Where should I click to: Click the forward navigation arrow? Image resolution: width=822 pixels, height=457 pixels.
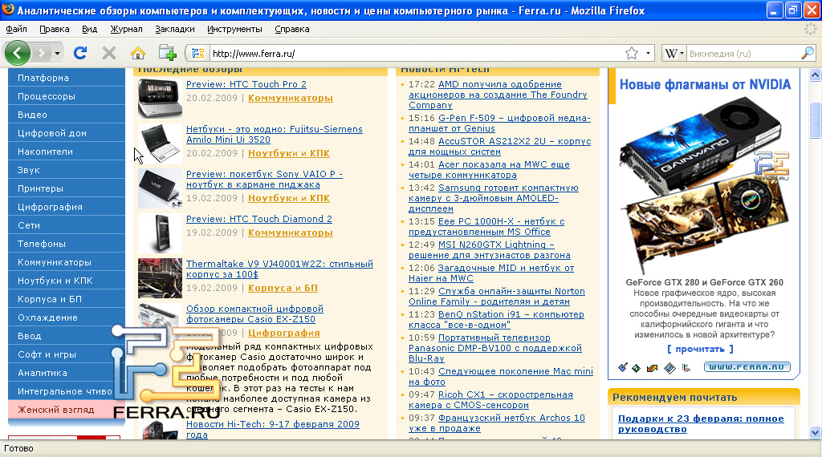pos(42,53)
